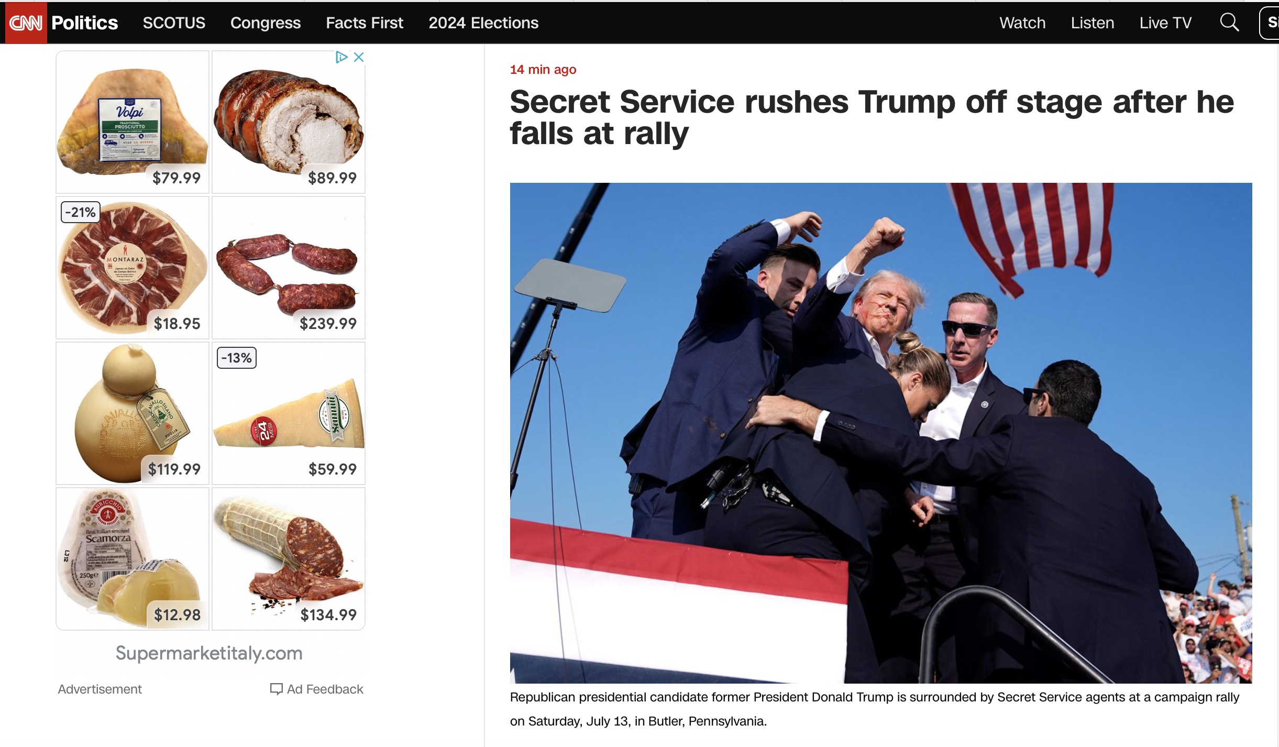Open the Supermarketitaly.com advertiser link
Image resolution: width=1279 pixels, height=747 pixels.
pyautogui.click(x=209, y=653)
